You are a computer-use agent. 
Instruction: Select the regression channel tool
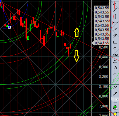point(115,36)
